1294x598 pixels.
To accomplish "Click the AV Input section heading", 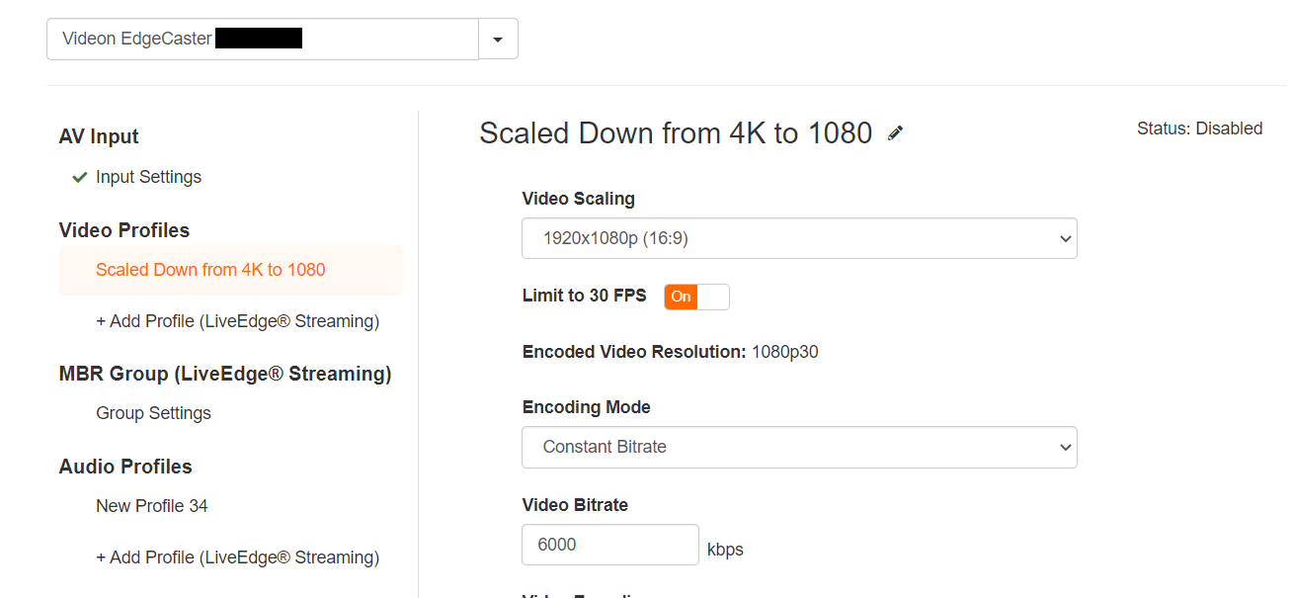I will tap(99, 136).
